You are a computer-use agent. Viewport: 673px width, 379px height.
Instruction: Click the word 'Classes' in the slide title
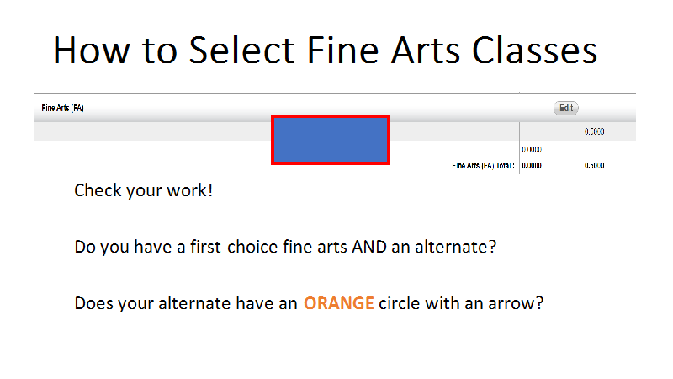(534, 51)
